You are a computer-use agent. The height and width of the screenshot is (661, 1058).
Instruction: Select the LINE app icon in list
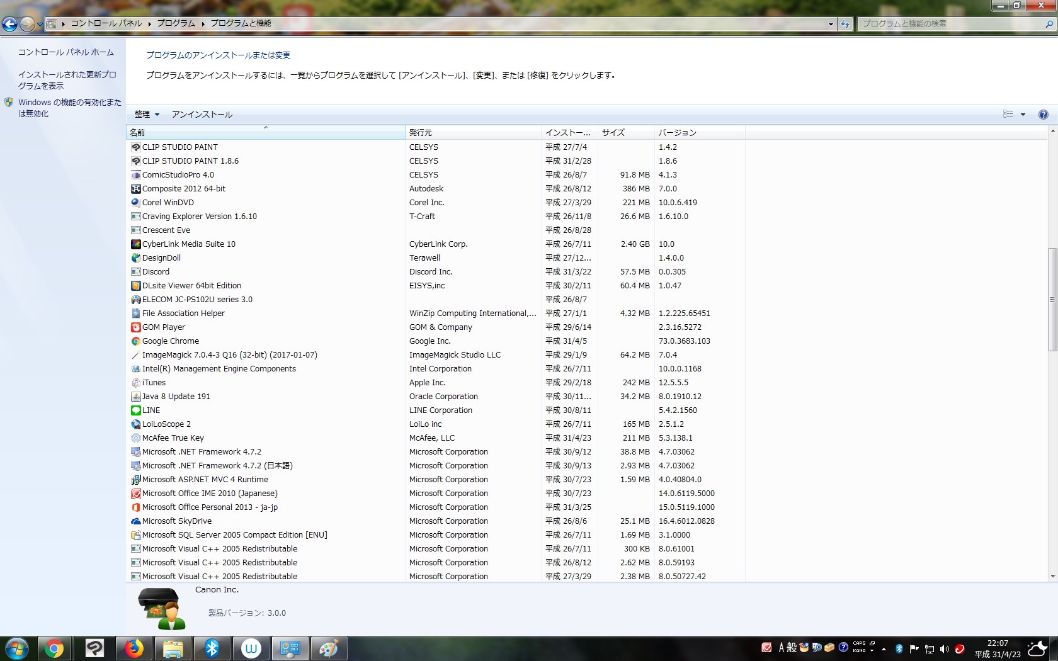(x=135, y=410)
